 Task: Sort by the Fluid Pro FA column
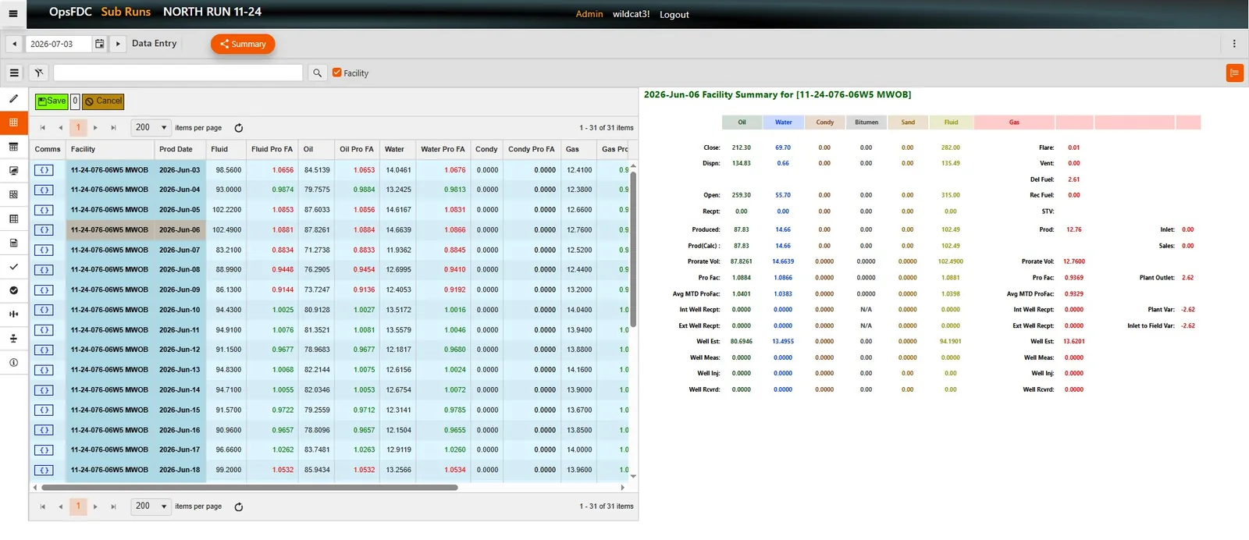click(272, 149)
